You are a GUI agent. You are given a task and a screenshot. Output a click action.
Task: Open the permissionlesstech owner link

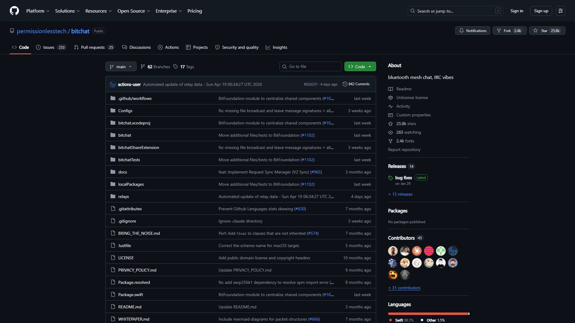pyautogui.click(x=42, y=31)
